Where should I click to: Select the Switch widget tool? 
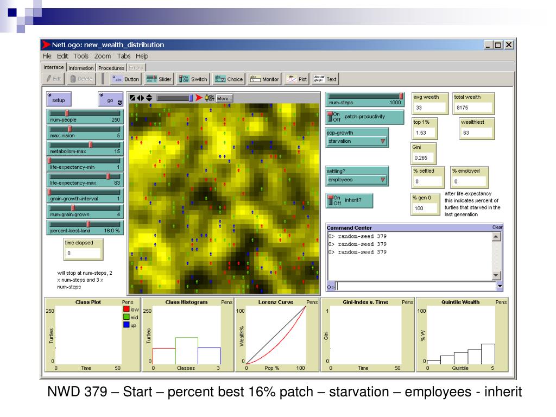point(193,79)
